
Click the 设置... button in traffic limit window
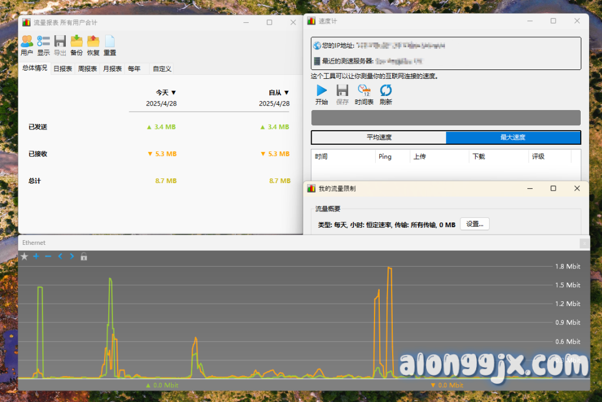[x=474, y=224]
